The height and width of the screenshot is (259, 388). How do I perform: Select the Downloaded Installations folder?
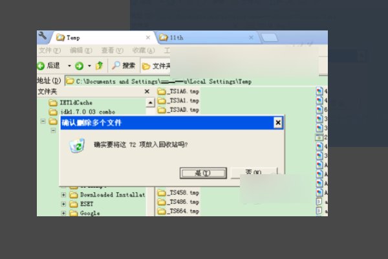[x=107, y=195]
